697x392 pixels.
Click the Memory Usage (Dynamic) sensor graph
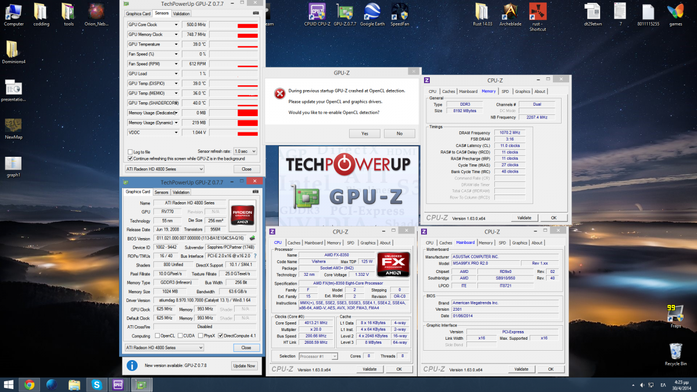coord(233,123)
